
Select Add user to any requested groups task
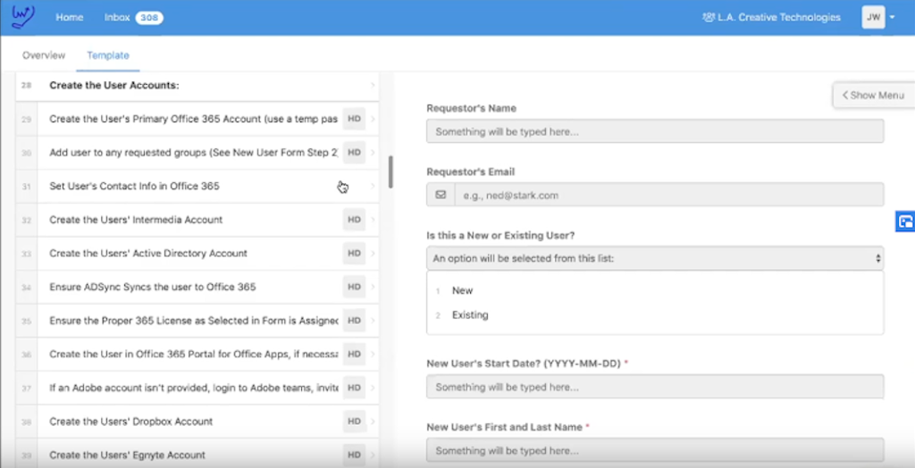coord(197,153)
